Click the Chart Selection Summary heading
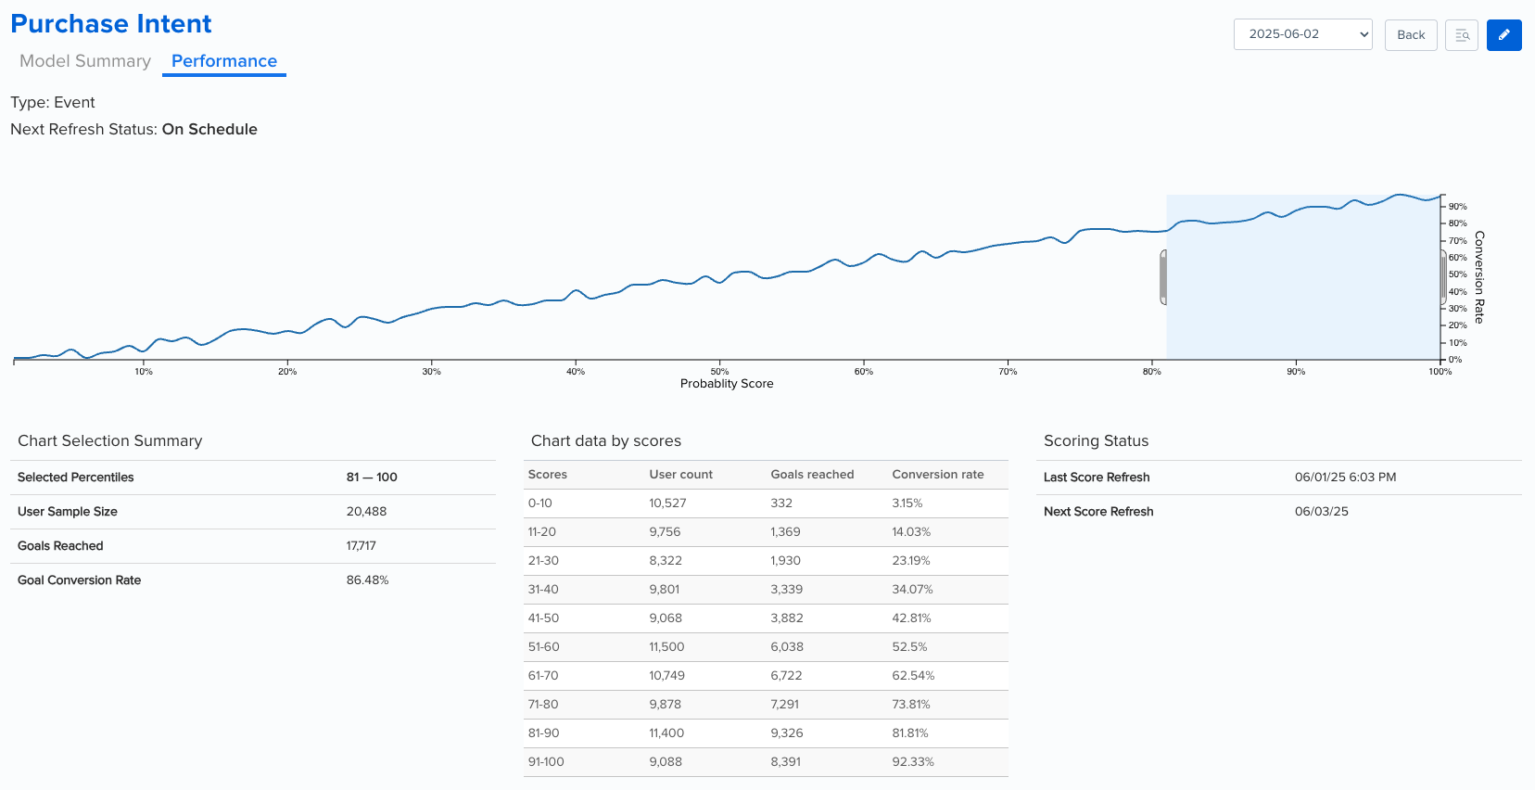The image size is (1535, 790). [110, 441]
